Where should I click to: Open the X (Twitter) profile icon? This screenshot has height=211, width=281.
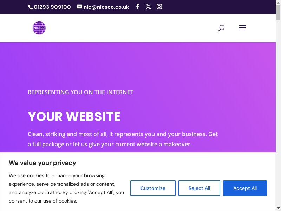coord(148,7)
